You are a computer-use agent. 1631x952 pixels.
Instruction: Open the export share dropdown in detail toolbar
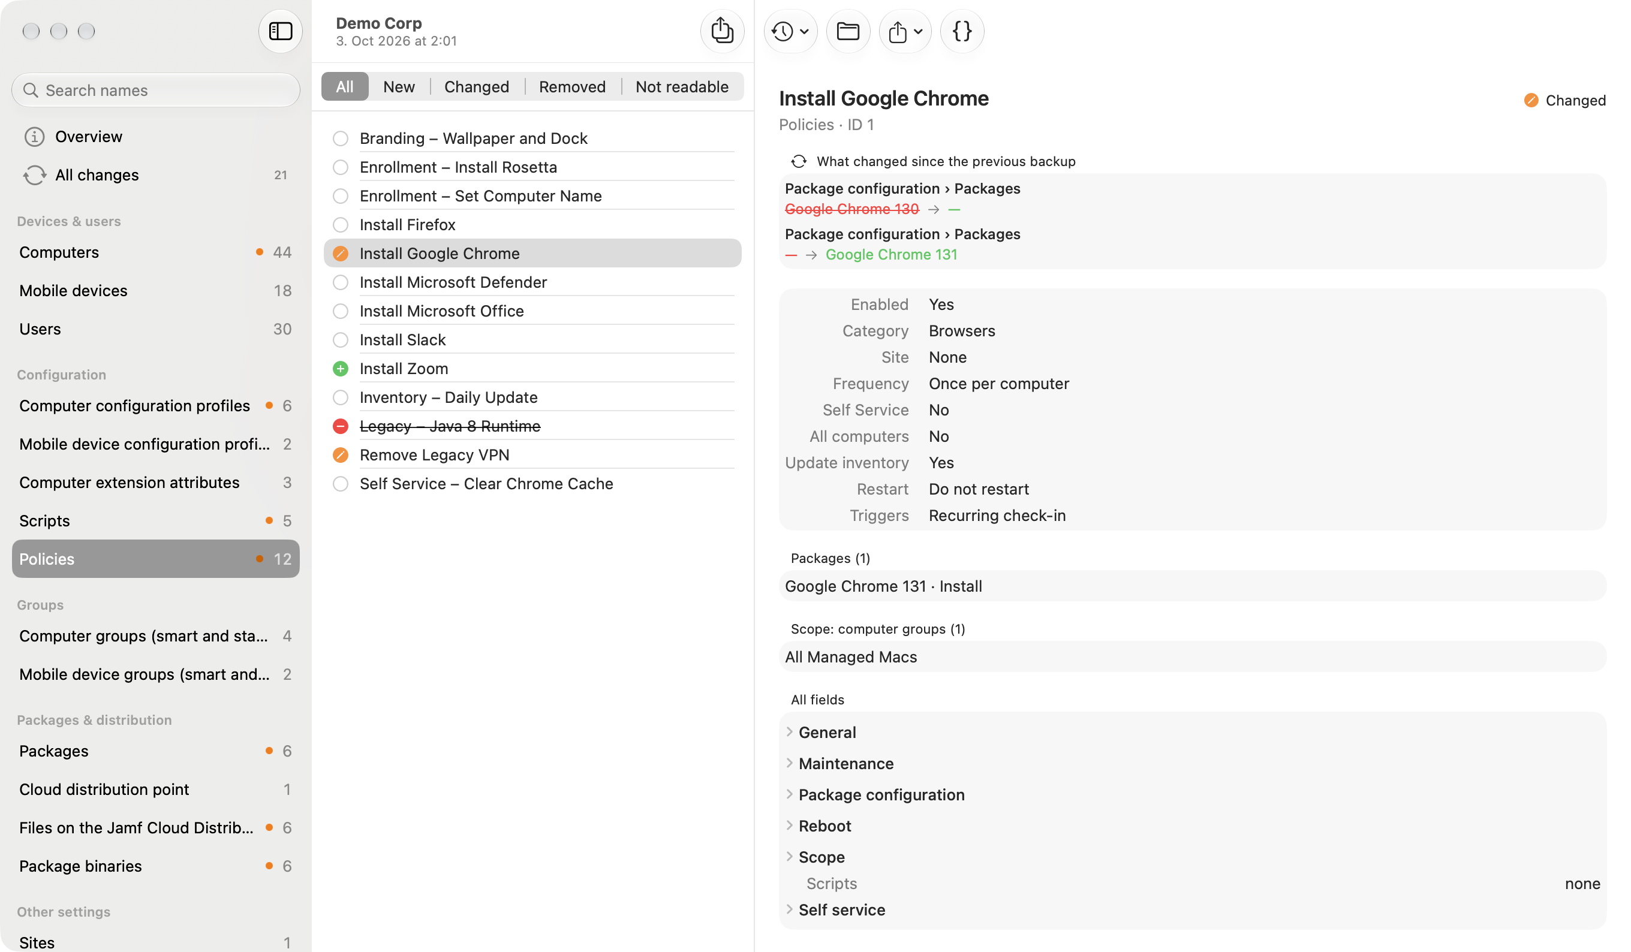pos(905,31)
